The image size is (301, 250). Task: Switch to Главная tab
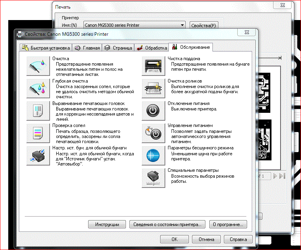(87, 48)
